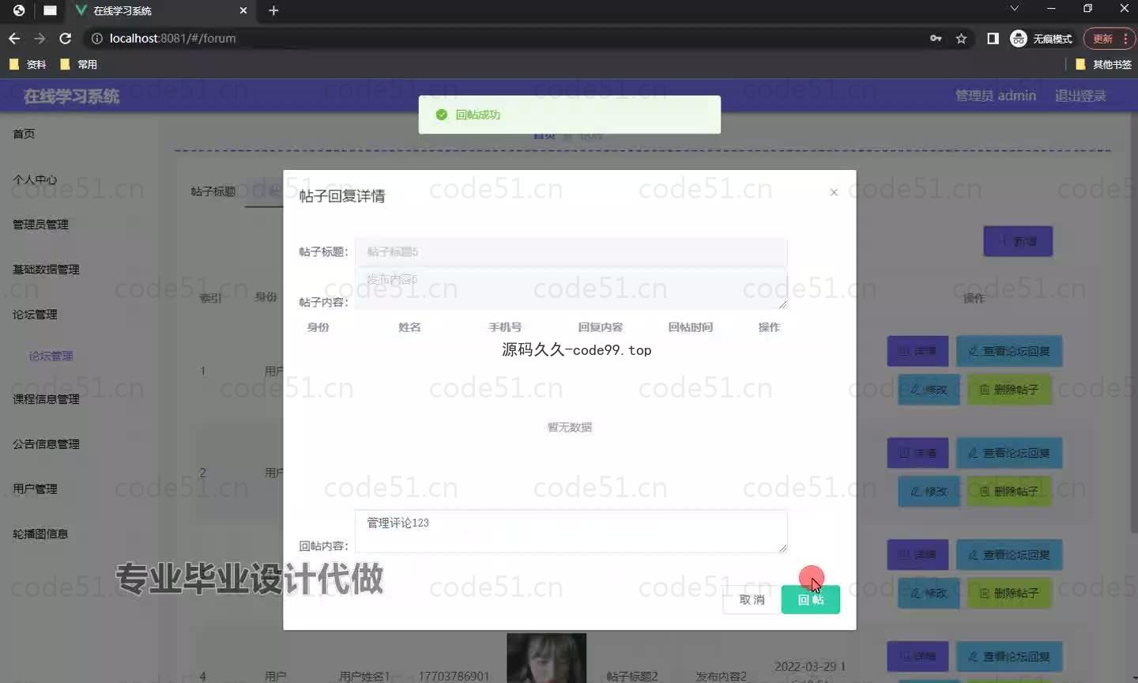Click 删除帖子 in row 2
Image resolution: width=1138 pixels, height=683 pixels.
coord(1009,492)
